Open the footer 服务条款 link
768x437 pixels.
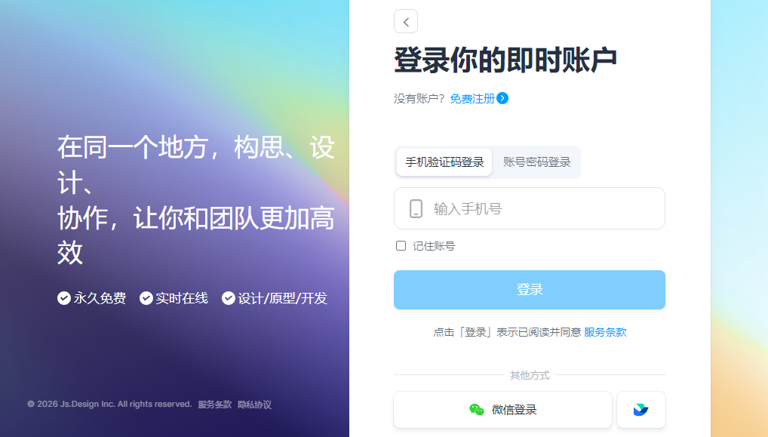214,405
